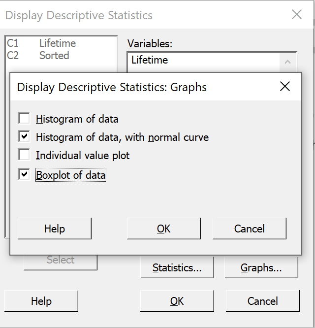Click OK in the main Descriptive Statistics dialog
The height and width of the screenshot is (328, 315).
(177, 301)
